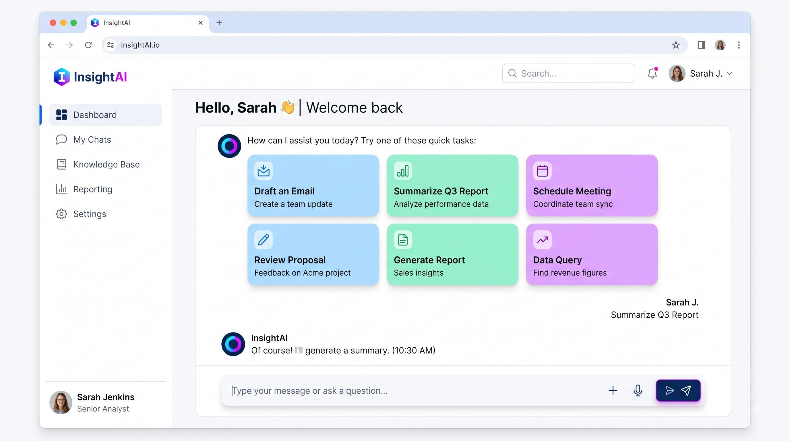790x441 pixels.
Task: Click the plus attachment icon in message bar
Action: pyautogui.click(x=613, y=390)
